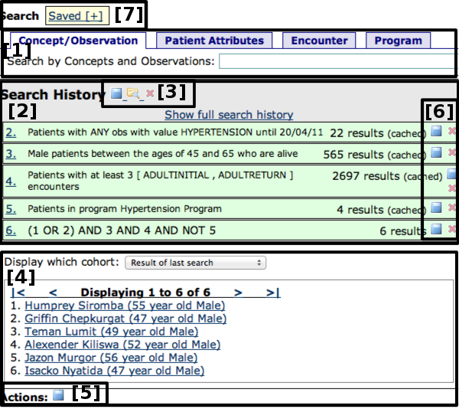This screenshot has height=409, width=459.
Task: Click save icon next to Search History heading
Action: point(116,93)
